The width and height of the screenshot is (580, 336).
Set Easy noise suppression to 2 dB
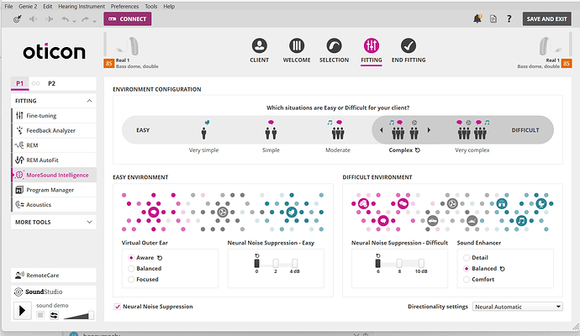[276, 263]
